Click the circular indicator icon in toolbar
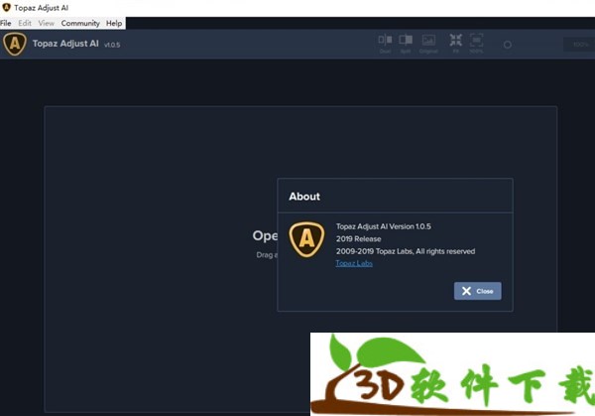The height and width of the screenshot is (416, 595). (508, 45)
